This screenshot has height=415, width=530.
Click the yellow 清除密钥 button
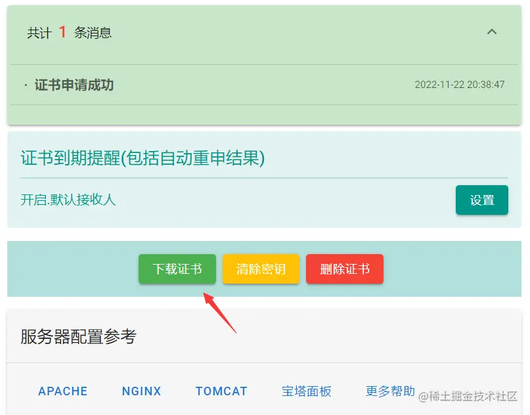tap(261, 269)
